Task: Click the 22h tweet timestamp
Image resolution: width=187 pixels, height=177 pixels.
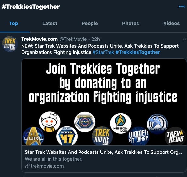Action: tap(95, 39)
